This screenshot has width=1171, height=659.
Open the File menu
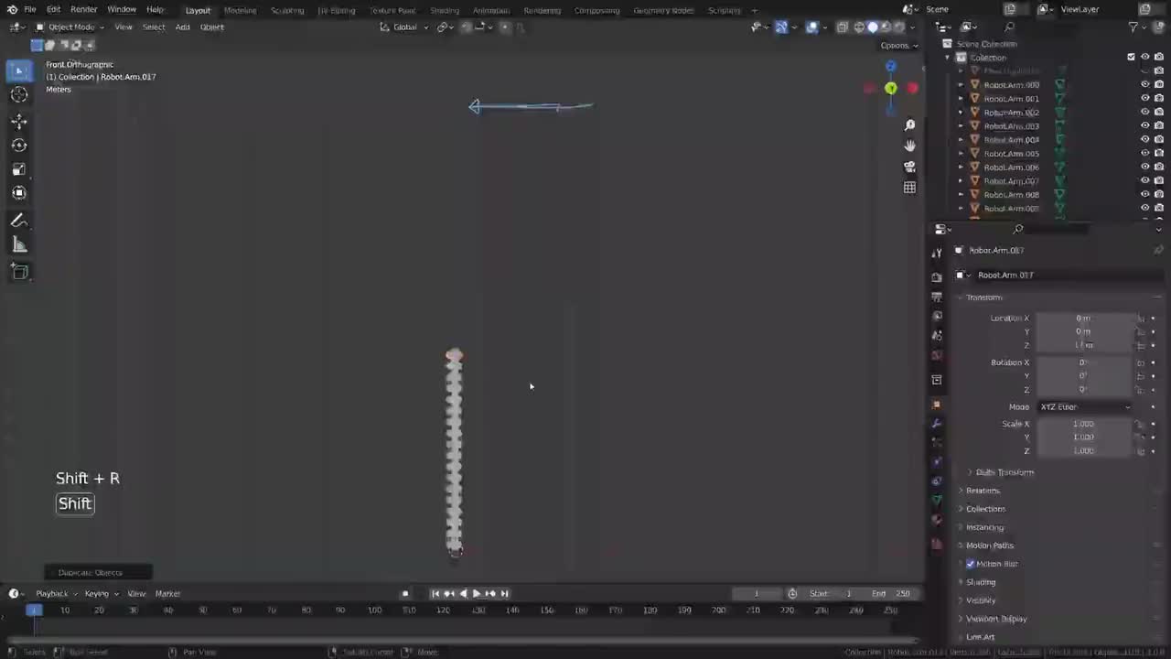(x=30, y=10)
